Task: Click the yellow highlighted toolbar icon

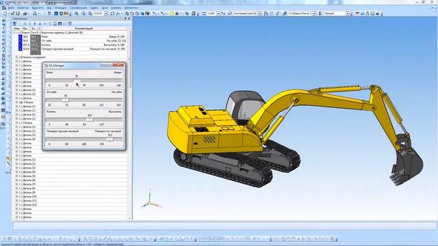Action: (172, 14)
